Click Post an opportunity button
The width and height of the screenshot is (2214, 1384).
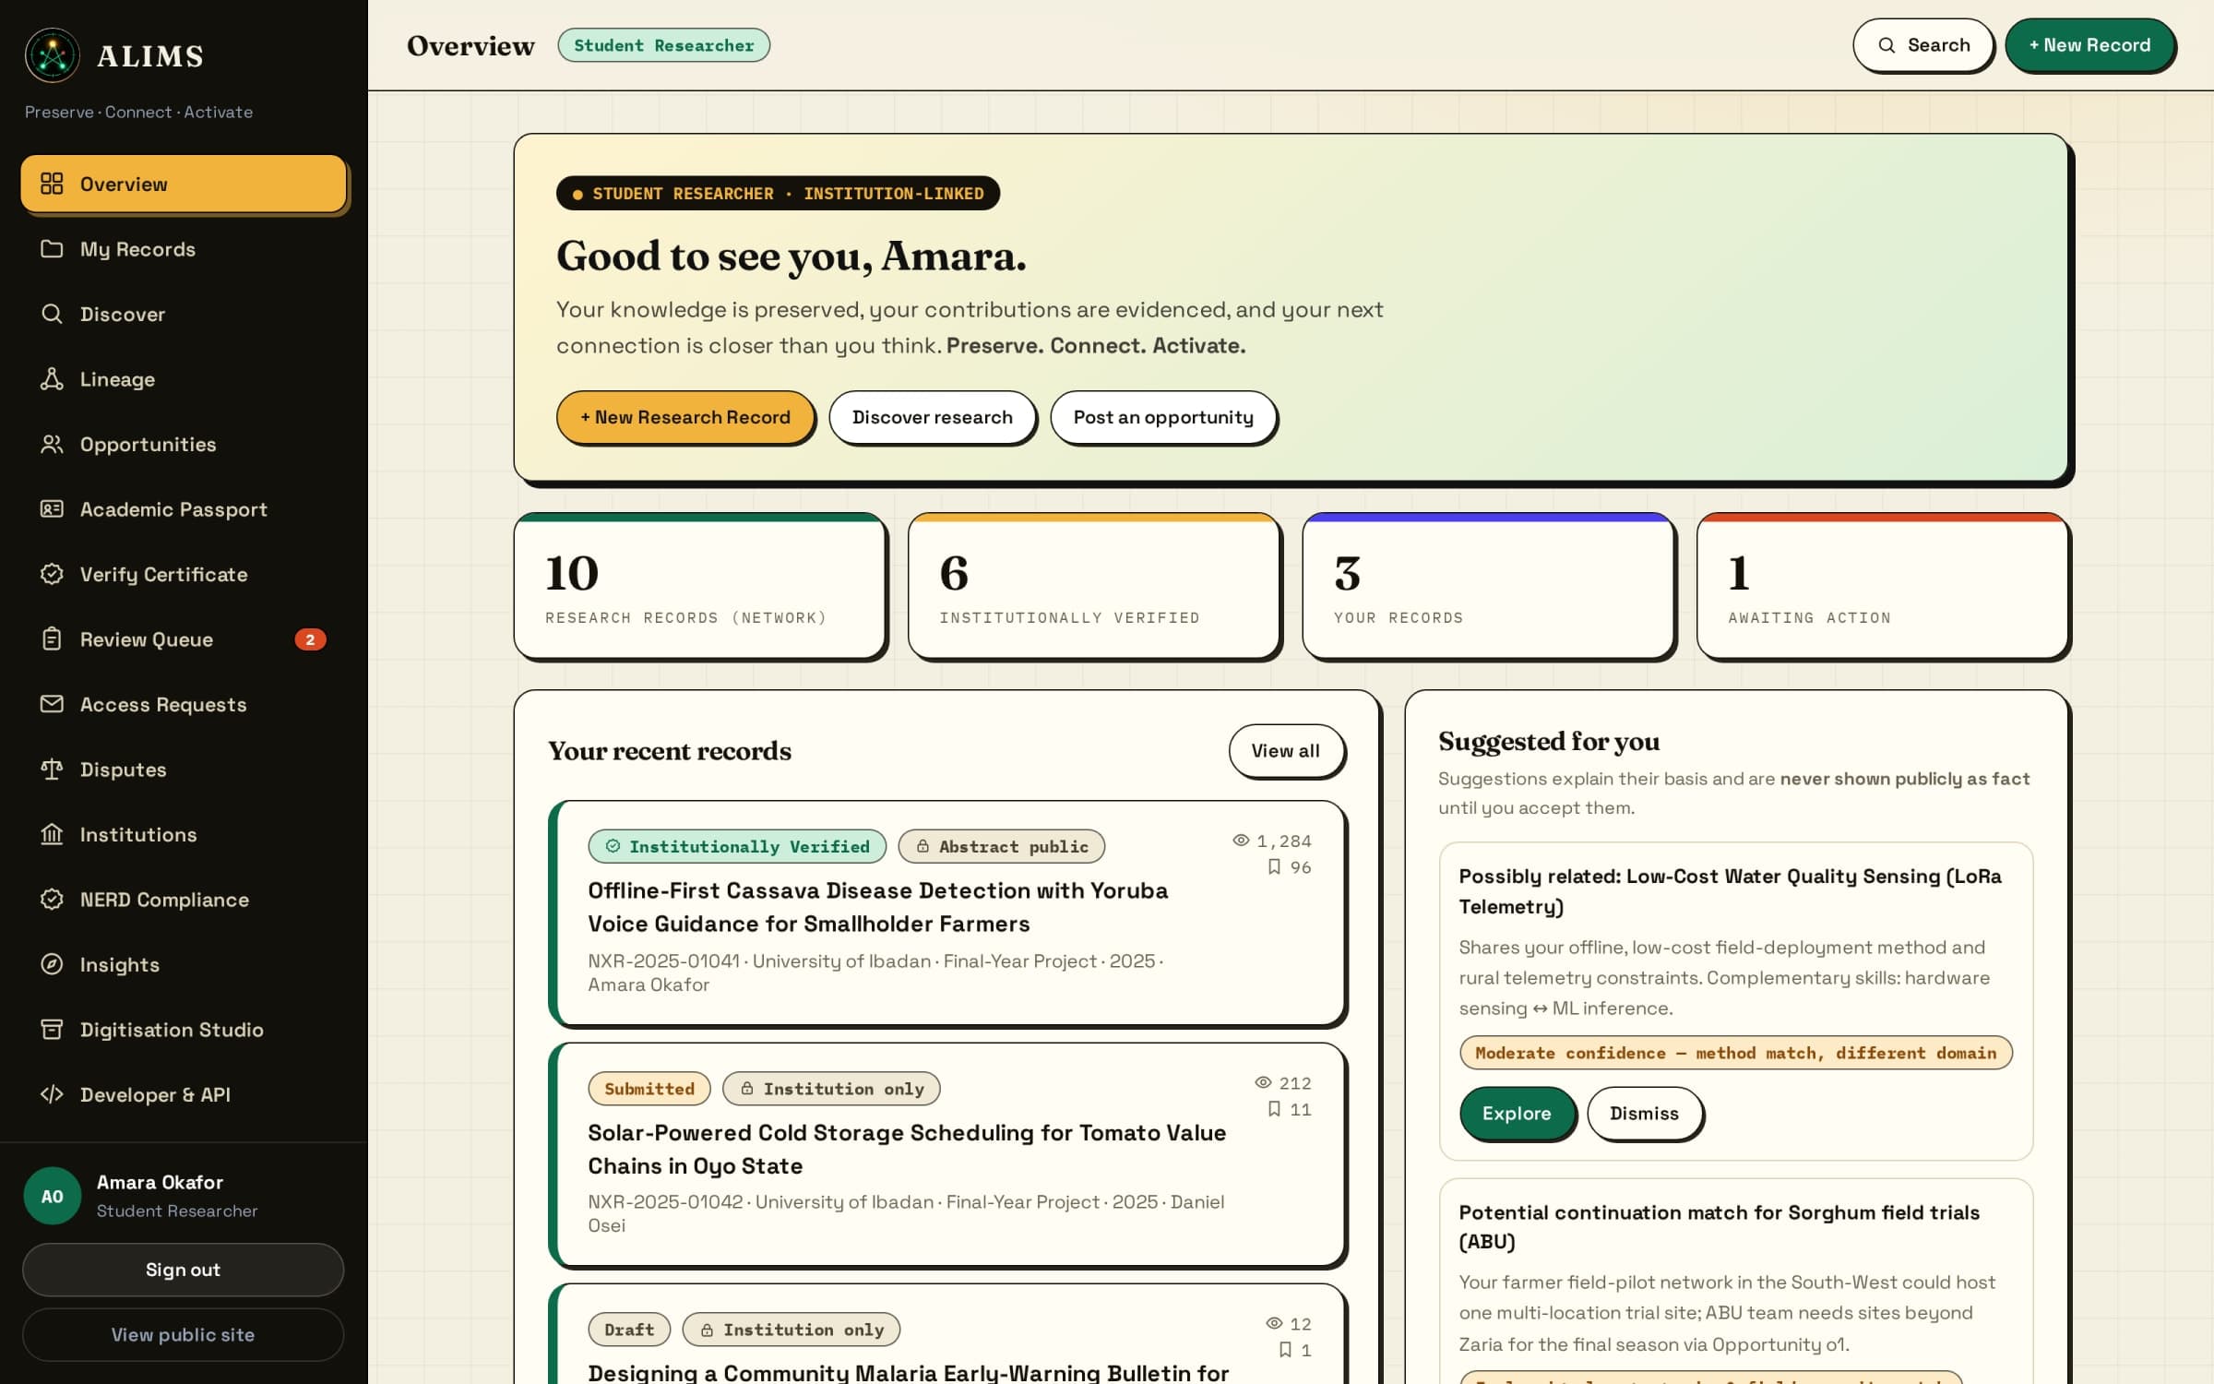pos(1163,417)
